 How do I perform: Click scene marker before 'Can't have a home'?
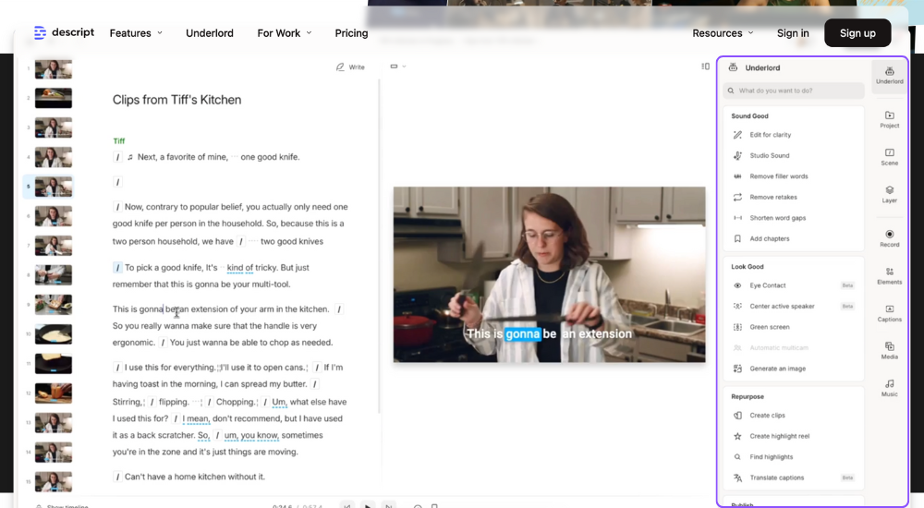118,477
